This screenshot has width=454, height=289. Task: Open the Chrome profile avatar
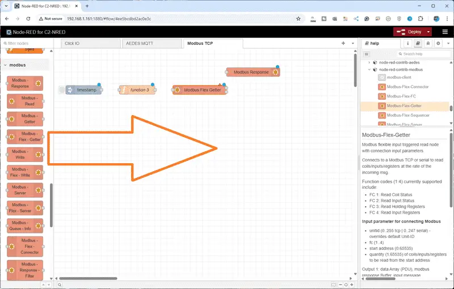436,19
